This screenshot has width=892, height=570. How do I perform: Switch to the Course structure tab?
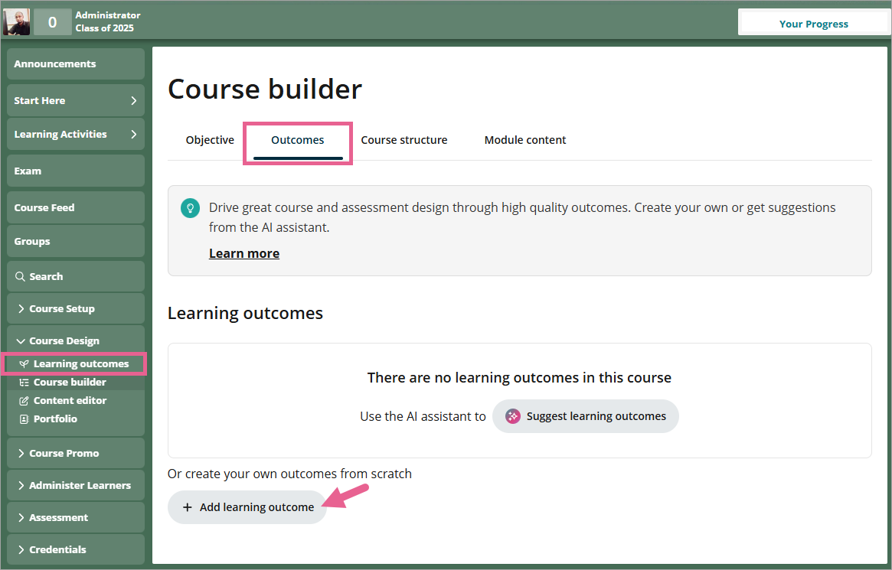click(x=404, y=140)
